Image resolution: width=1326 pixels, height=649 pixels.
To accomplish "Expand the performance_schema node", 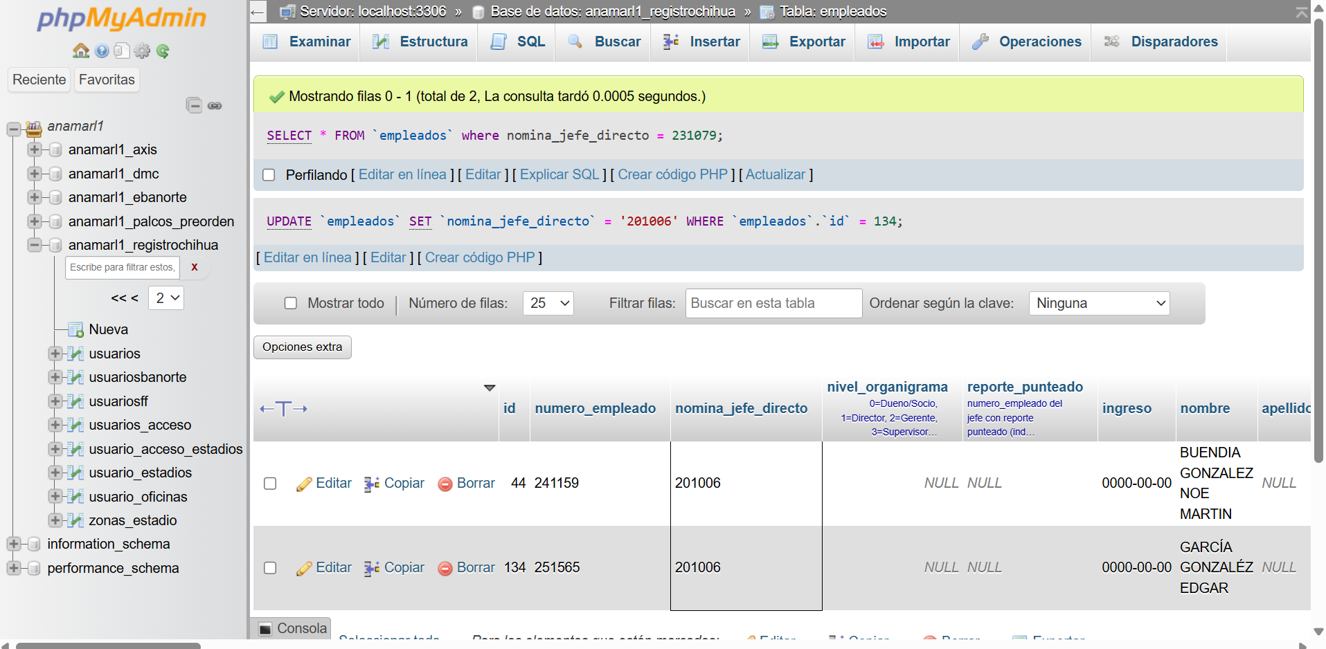I will [13, 568].
